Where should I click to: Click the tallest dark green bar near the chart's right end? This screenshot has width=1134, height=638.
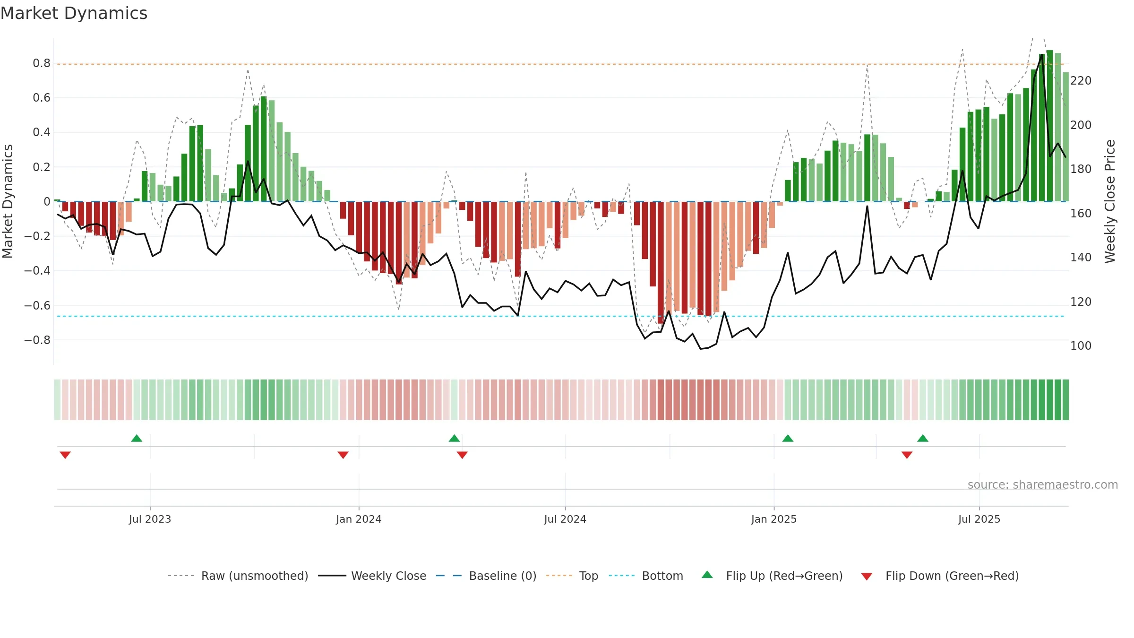[x=1049, y=126]
